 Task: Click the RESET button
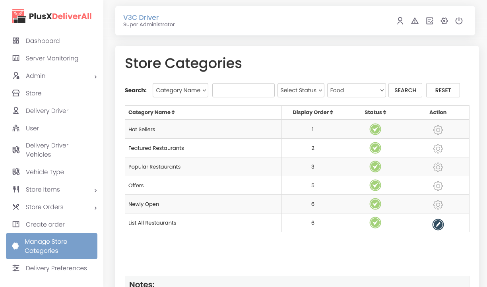pyautogui.click(x=443, y=90)
